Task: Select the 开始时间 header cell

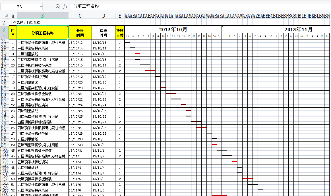Action: pos(80,33)
